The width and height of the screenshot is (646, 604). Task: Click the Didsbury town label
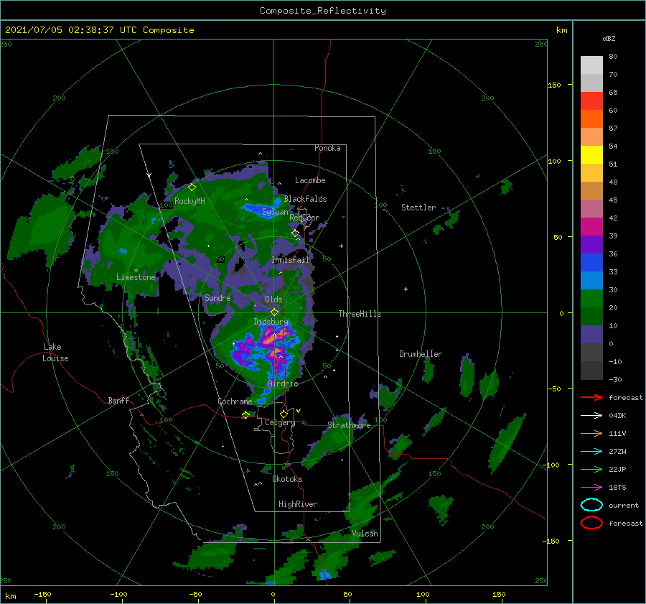(x=271, y=322)
